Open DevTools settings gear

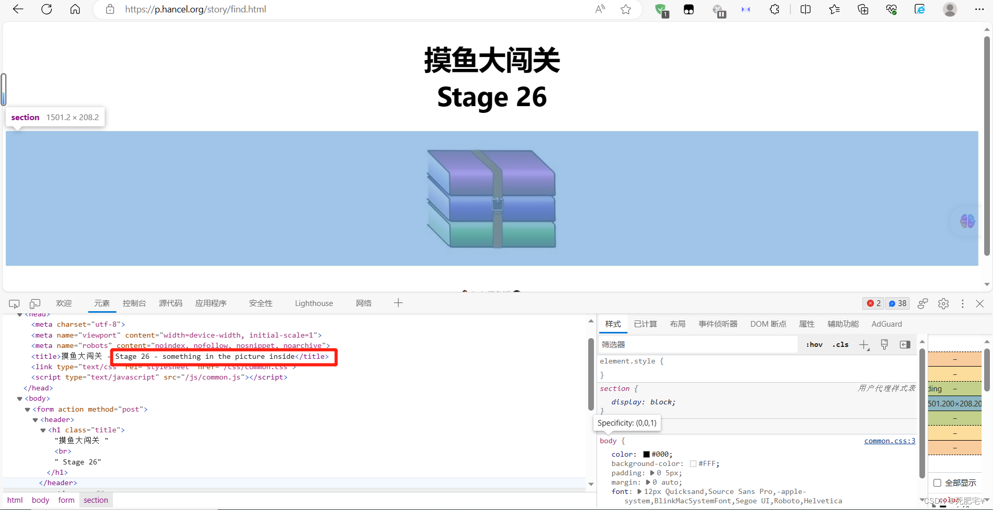pos(943,303)
